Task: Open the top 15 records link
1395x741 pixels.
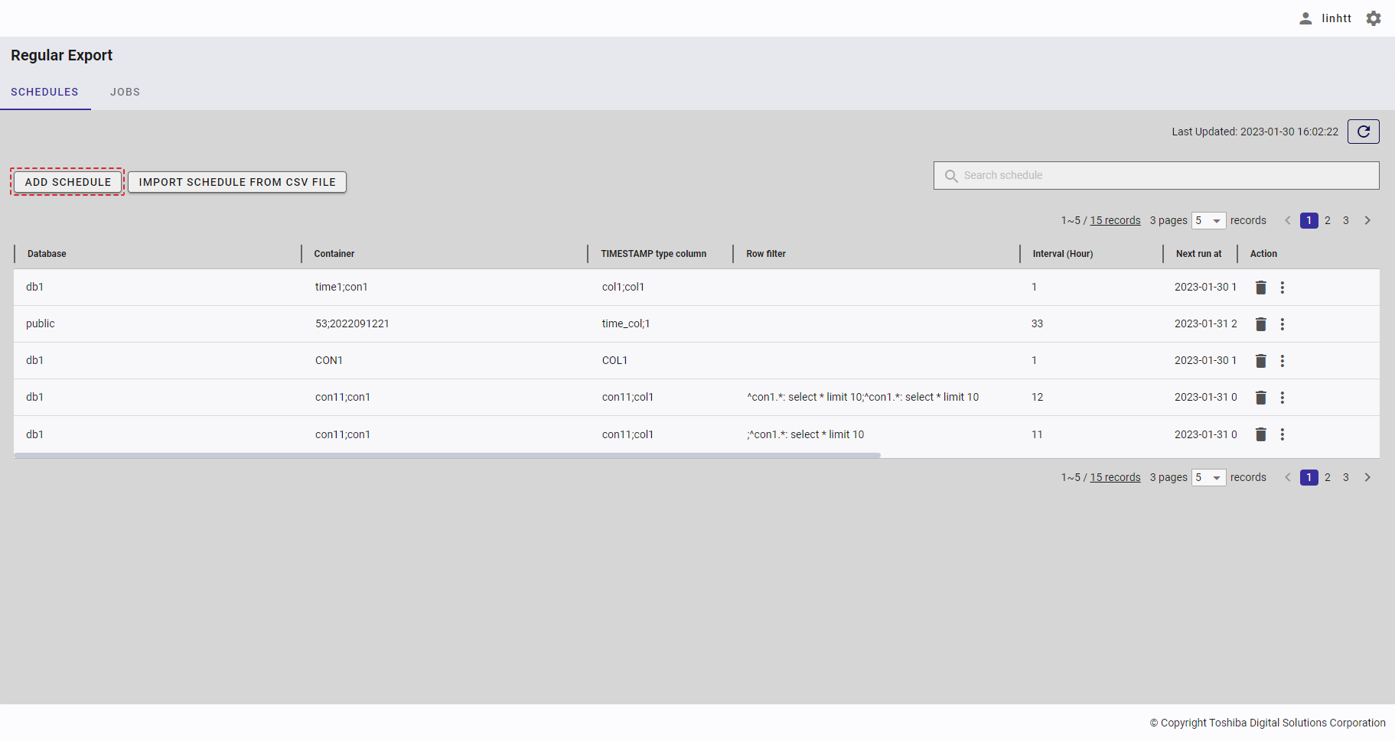Action: (1115, 220)
